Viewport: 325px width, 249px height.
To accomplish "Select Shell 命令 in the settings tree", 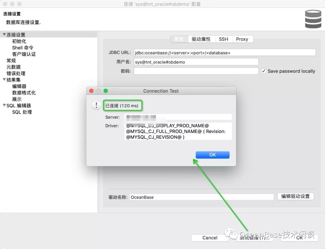I will click(x=23, y=47).
